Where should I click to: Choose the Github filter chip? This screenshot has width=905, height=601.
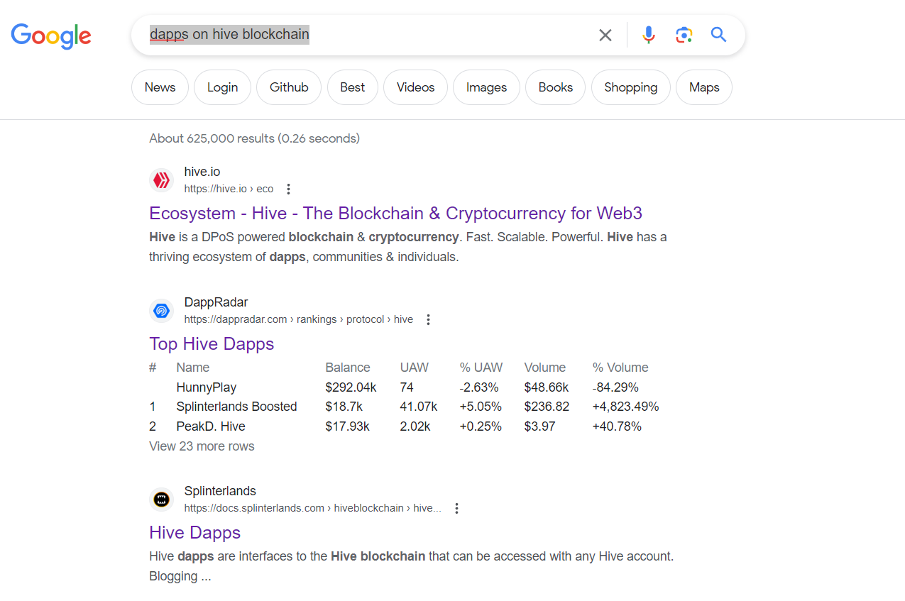pos(289,87)
